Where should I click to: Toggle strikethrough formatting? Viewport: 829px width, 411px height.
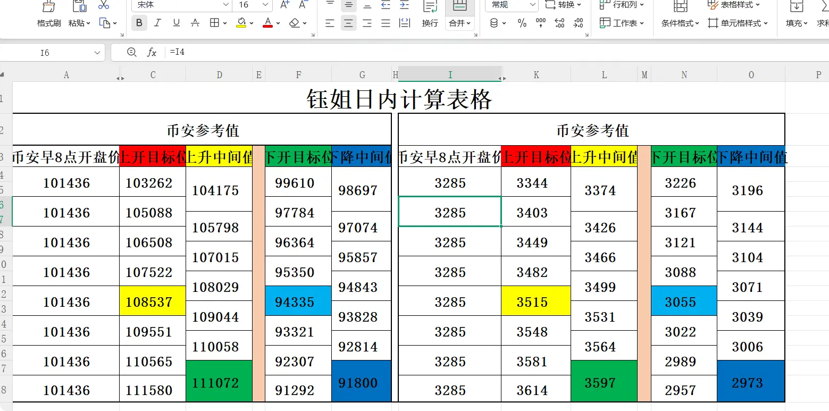(x=195, y=23)
